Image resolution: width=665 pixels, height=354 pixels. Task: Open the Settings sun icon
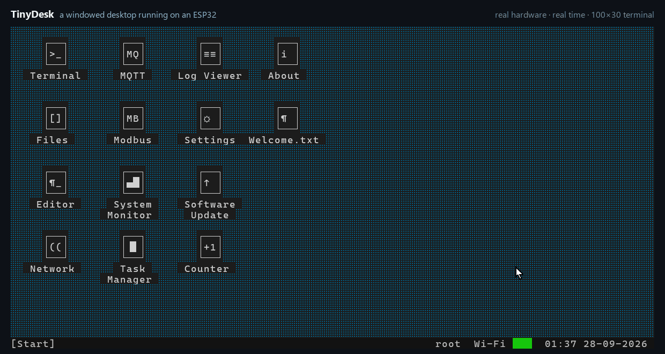pyautogui.click(x=210, y=119)
